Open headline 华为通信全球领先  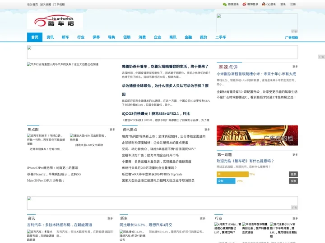(x=165, y=90)
